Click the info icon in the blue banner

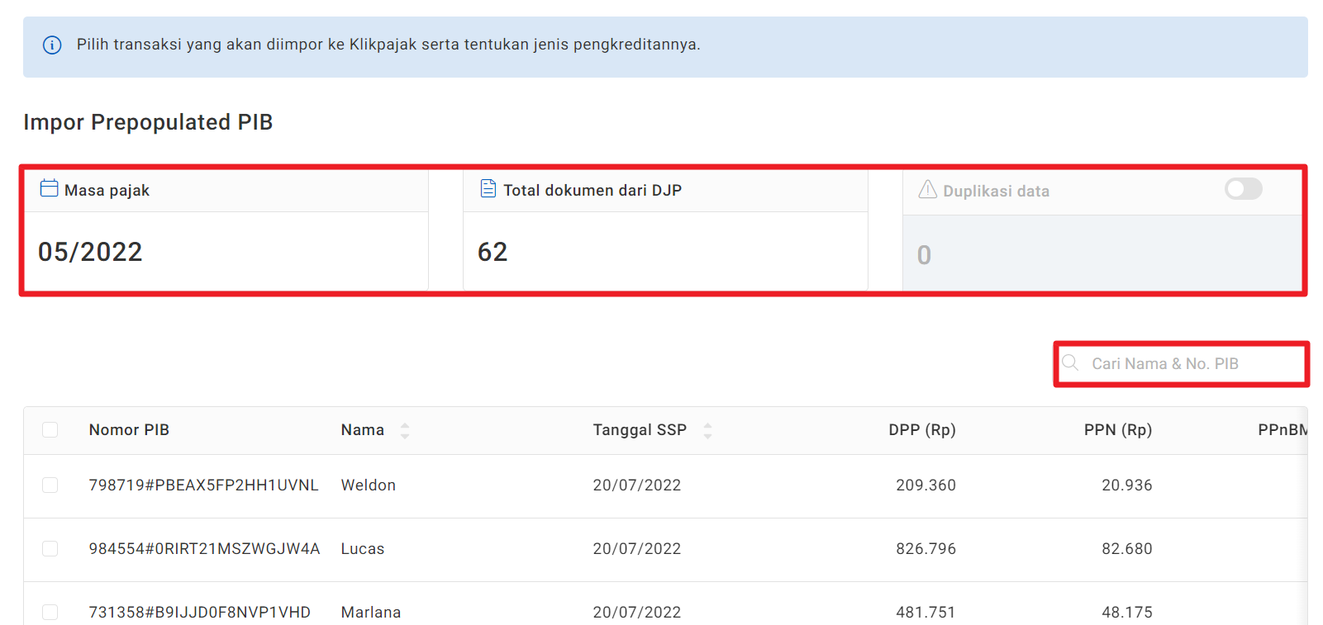tap(52, 45)
